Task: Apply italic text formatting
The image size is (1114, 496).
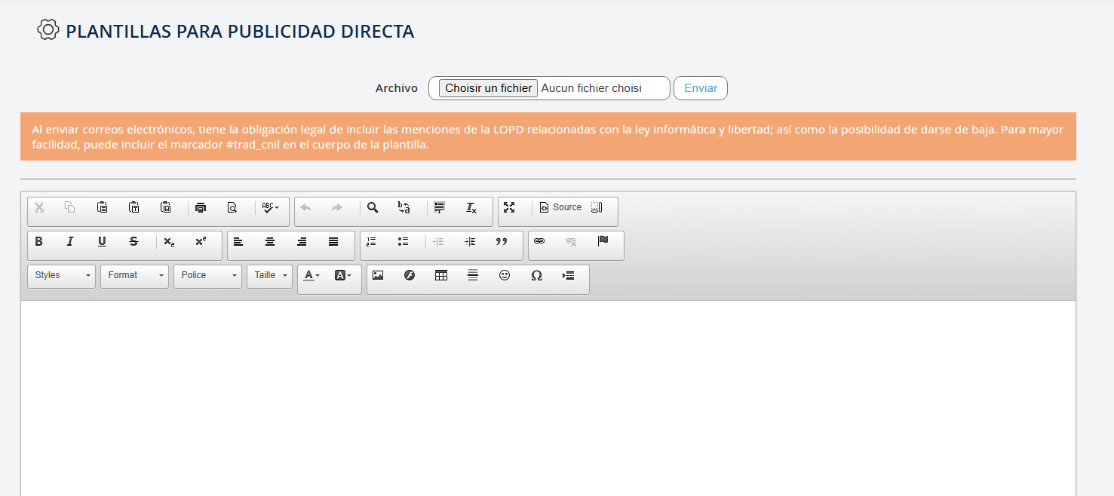Action: (x=70, y=242)
